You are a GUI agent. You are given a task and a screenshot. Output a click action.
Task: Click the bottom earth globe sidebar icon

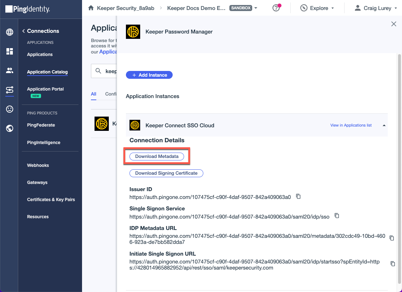10,128
